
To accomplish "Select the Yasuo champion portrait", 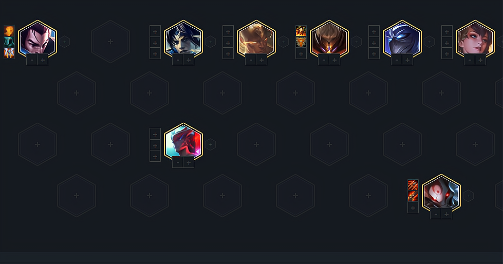I will tap(38, 39).
